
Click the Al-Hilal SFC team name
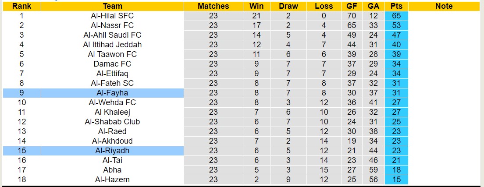tap(112, 16)
